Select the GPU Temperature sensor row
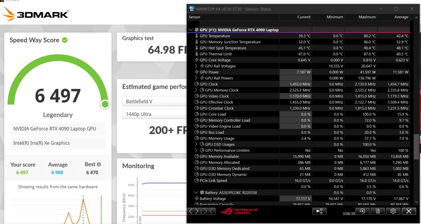421x224 pixels. click(215, 36)
